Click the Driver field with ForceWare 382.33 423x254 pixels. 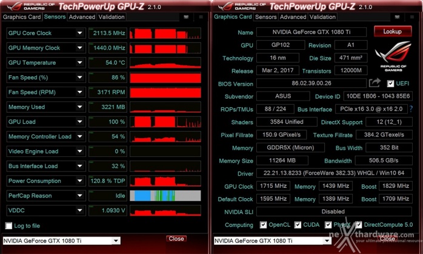334,173
